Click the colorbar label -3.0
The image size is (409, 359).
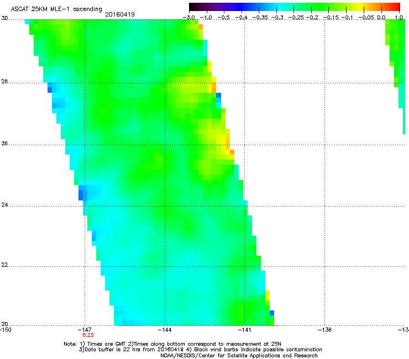tap(189, 18)
